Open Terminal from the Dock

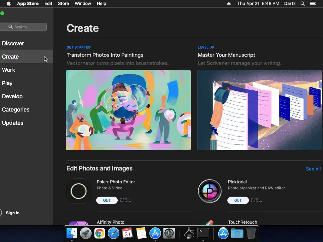[203, 233]
